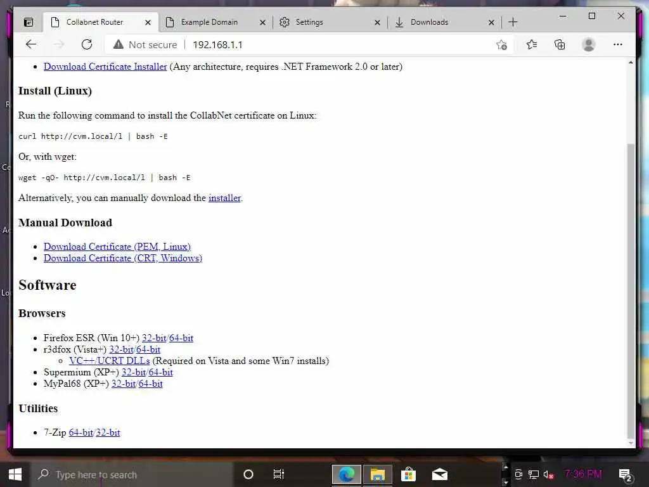Click Download Certificate Installer link
Image resolution: width=649 pixels, height=487 pixels.
pyautogui.click(x=105, y=67)
